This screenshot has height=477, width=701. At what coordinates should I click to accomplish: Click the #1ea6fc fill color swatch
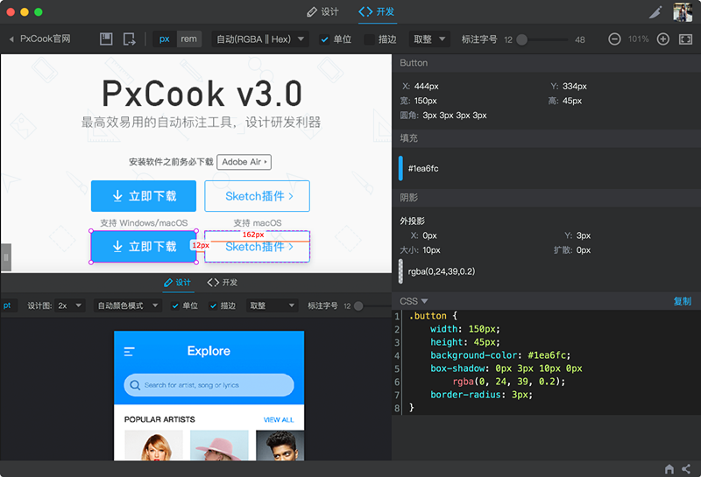[400, 168]
